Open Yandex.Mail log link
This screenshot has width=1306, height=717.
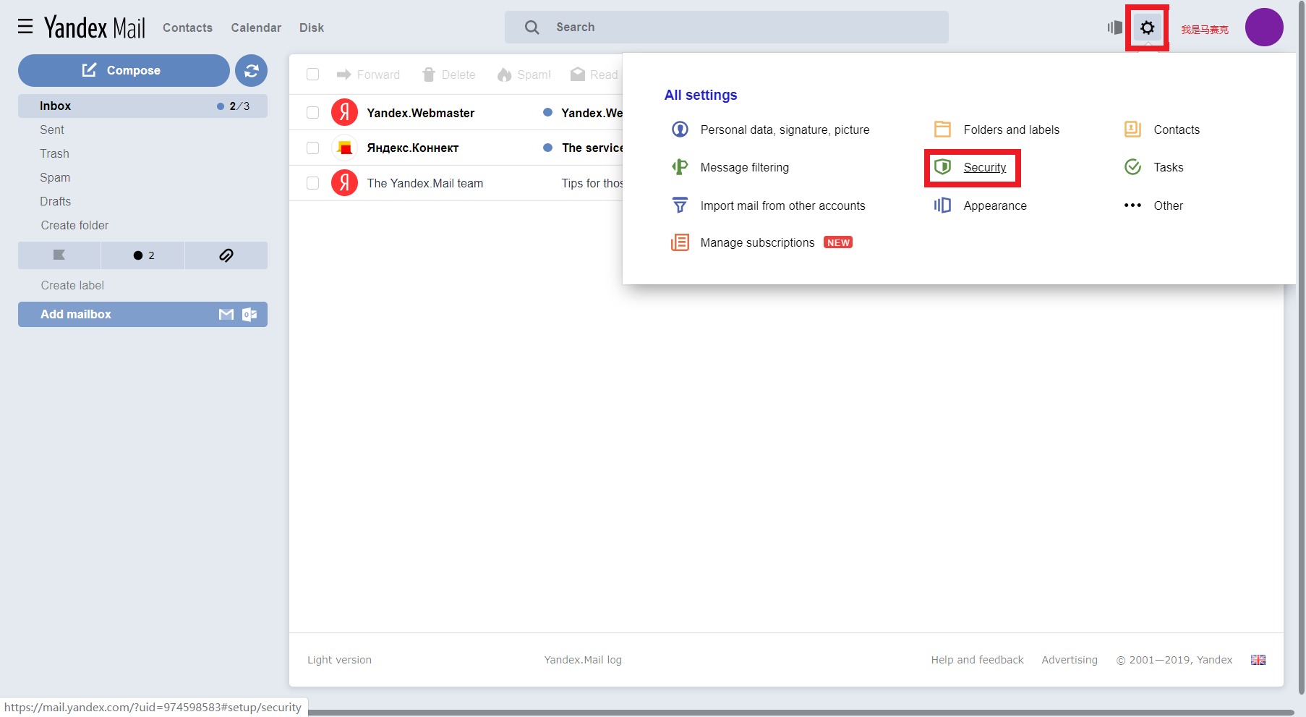pyautogui.click(x=583, y=660)
